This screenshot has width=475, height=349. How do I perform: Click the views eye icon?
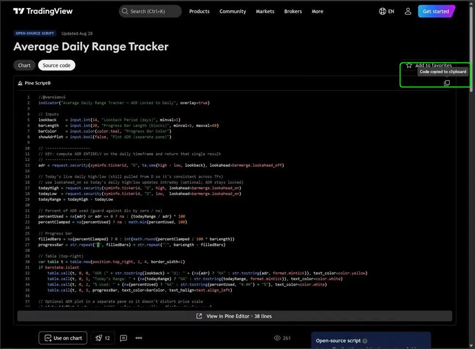click(277, 338)
